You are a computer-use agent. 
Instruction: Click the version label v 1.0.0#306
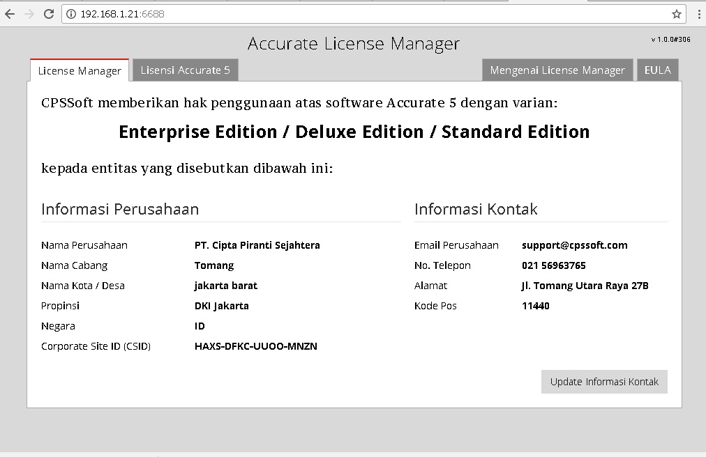(x=670, y=40)
